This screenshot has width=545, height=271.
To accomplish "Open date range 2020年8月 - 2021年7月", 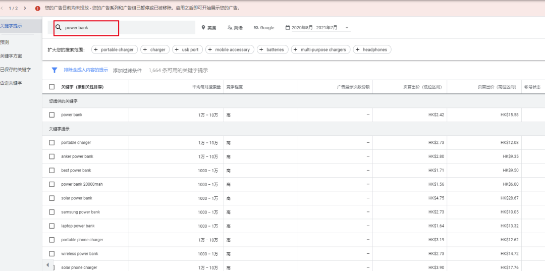I will tap(314, 27).
